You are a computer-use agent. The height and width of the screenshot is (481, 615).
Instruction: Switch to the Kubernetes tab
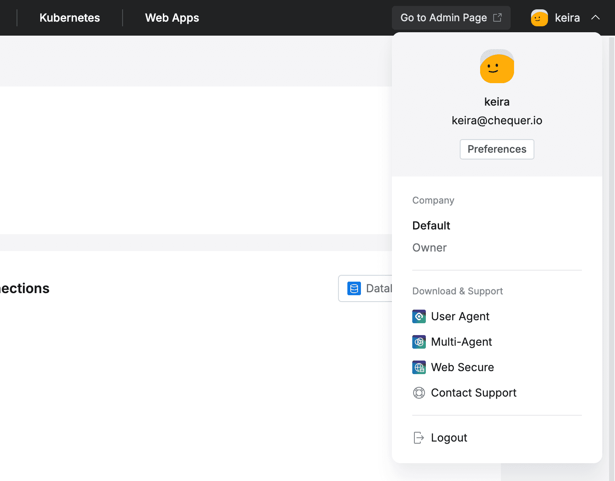(x=70, y=18)
